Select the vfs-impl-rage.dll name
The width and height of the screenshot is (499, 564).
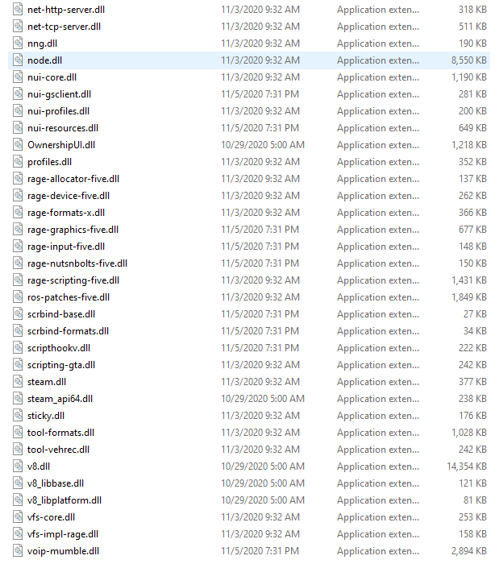point(63,534)
